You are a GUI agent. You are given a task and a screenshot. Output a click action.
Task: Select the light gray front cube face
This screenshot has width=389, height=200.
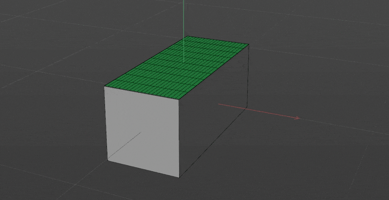pyautogui.click(x=142, y=131)
